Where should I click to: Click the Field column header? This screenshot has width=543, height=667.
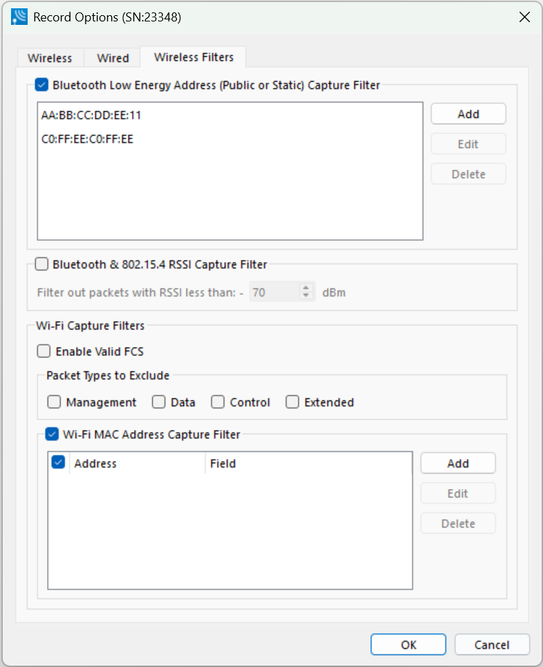pos(309,463)
